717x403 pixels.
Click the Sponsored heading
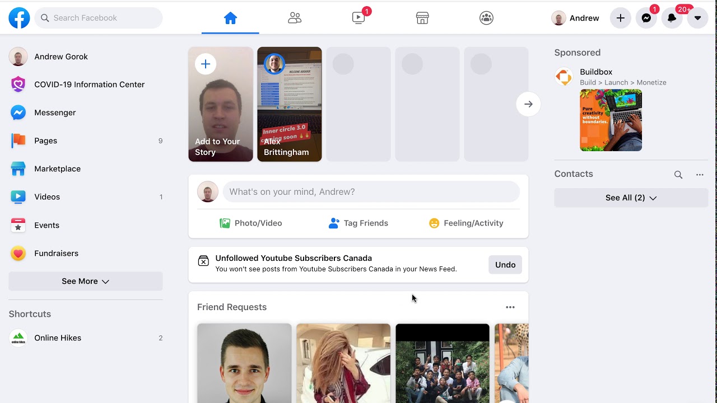pos(578,53)
